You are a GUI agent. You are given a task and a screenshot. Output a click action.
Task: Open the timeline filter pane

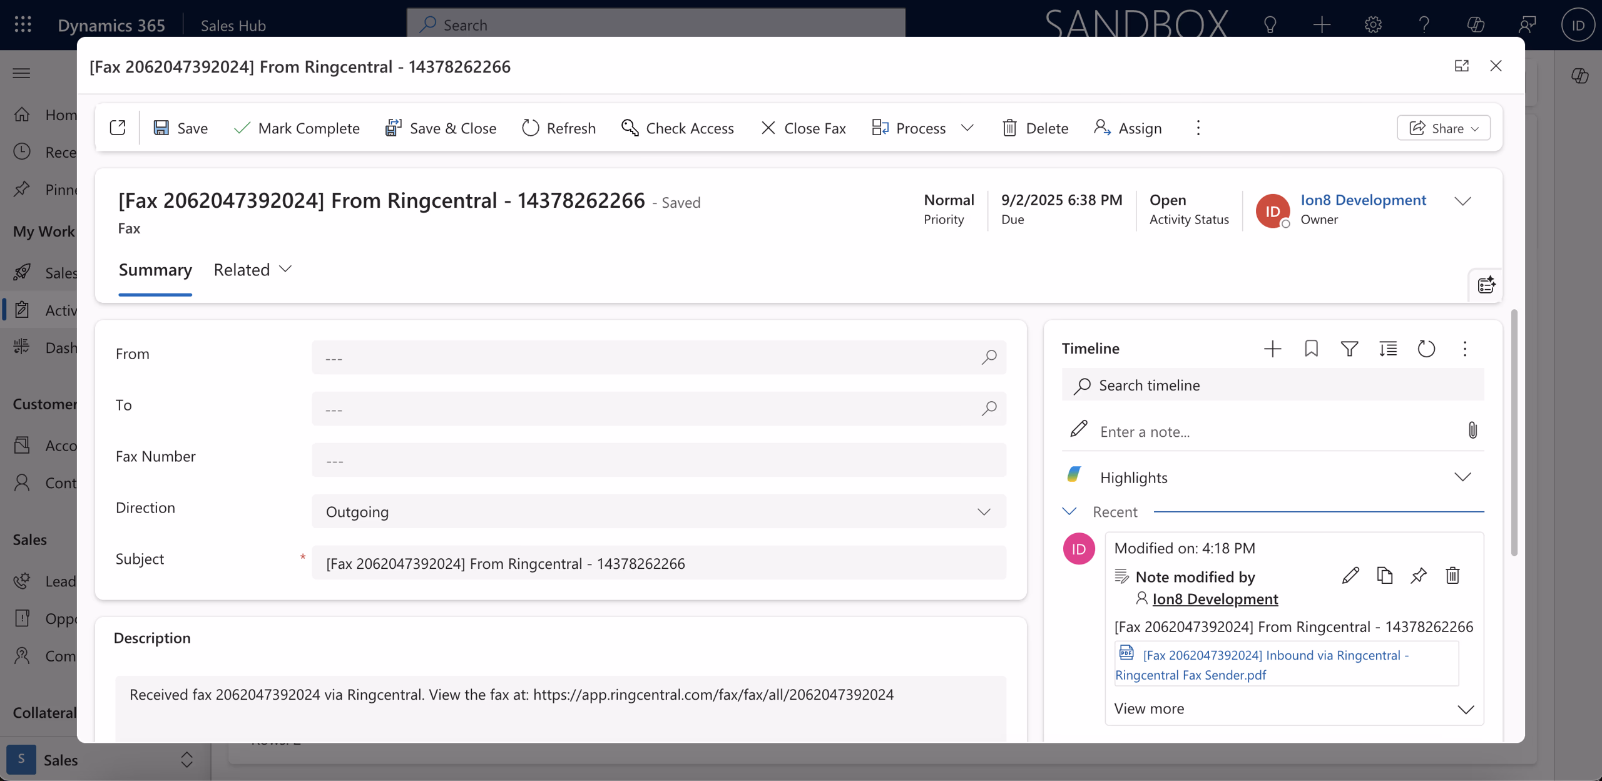click(x=1350, y=349)
